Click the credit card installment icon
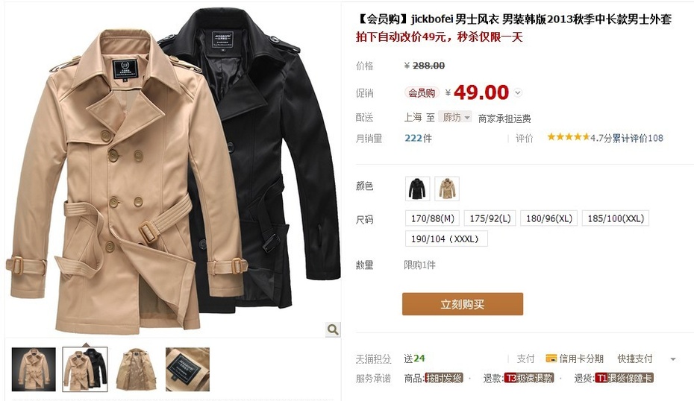The image size is (694, 401). 551,359
